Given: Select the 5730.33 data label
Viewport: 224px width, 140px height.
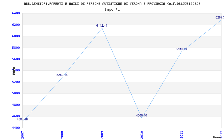Looking at the screenshot, I should [181, 49].
